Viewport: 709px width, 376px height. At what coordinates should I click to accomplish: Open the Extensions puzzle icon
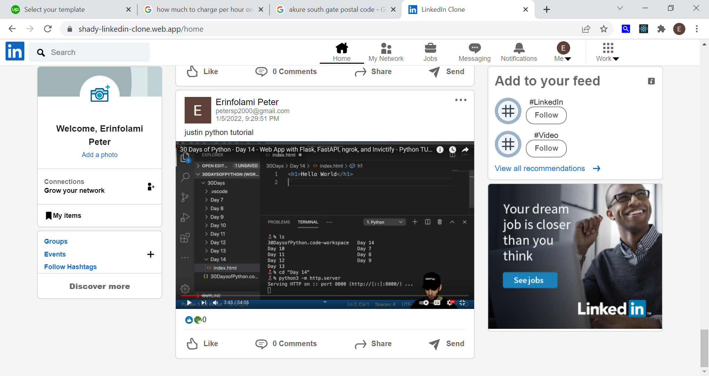[661, 29]
